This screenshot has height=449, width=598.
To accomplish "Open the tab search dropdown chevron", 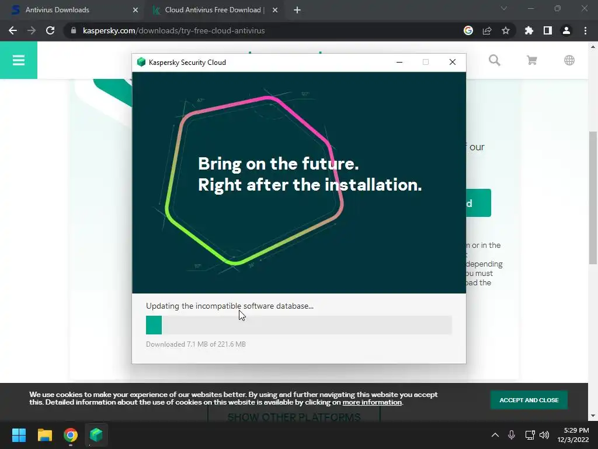I will tap(503, 8).
